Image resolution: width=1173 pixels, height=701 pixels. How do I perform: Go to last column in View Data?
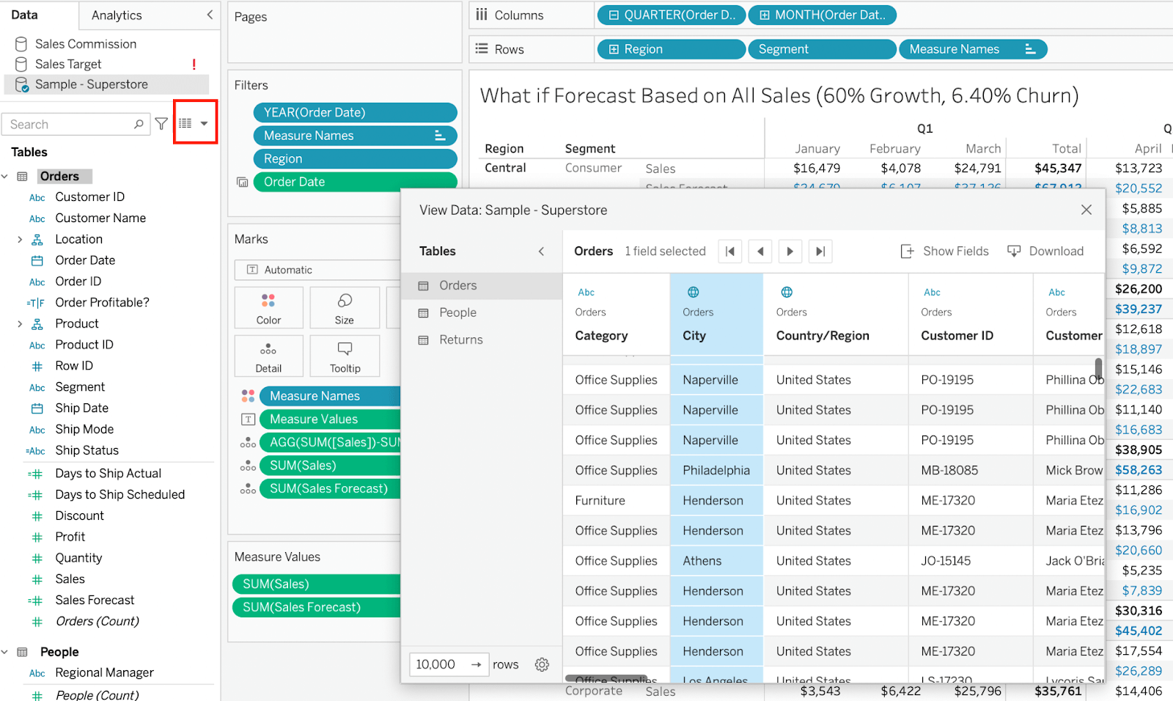820,252
